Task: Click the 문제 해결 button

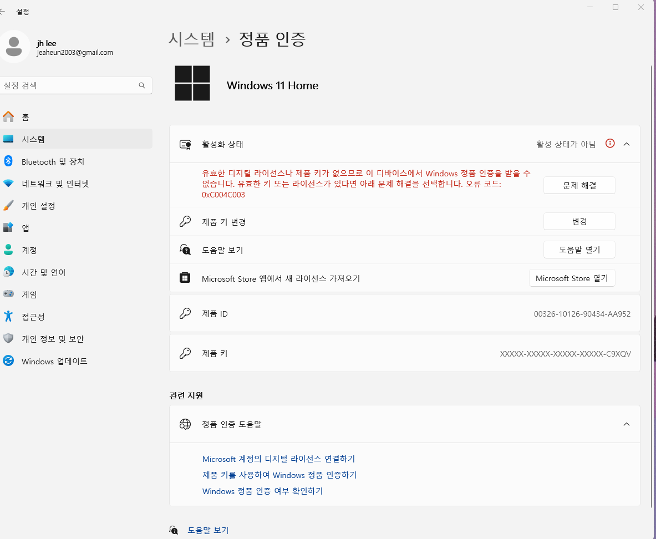Action: 579,185
